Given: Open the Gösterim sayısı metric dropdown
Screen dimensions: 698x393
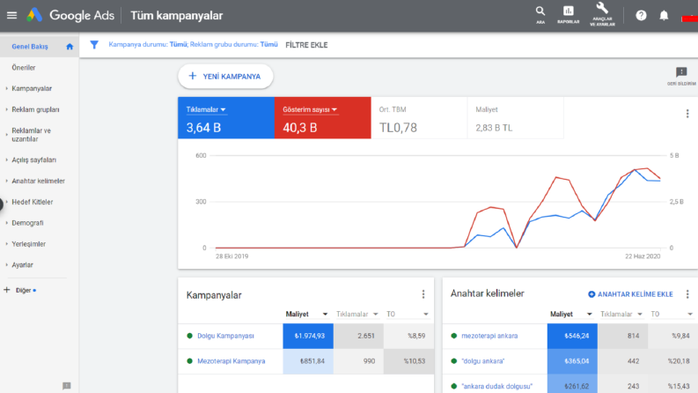Looking at the screenshot, I should [x=310, y=109].
